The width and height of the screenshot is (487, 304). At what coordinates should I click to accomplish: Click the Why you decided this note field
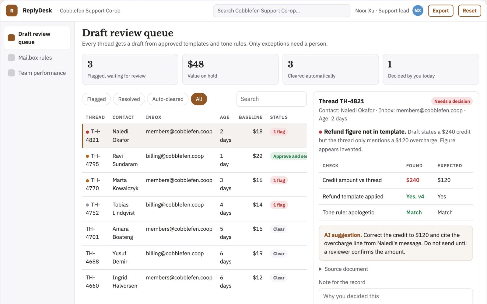(x=396, y=296)
